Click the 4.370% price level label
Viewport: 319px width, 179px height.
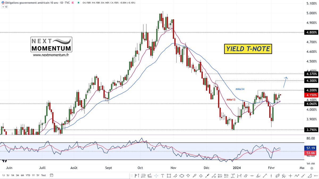tap(312, 74)
